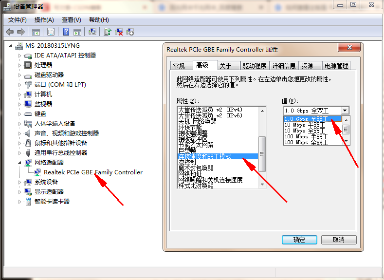Open the 操作(A) menu
This screenshot has width=384, height=280.
(x=44, y=20)
